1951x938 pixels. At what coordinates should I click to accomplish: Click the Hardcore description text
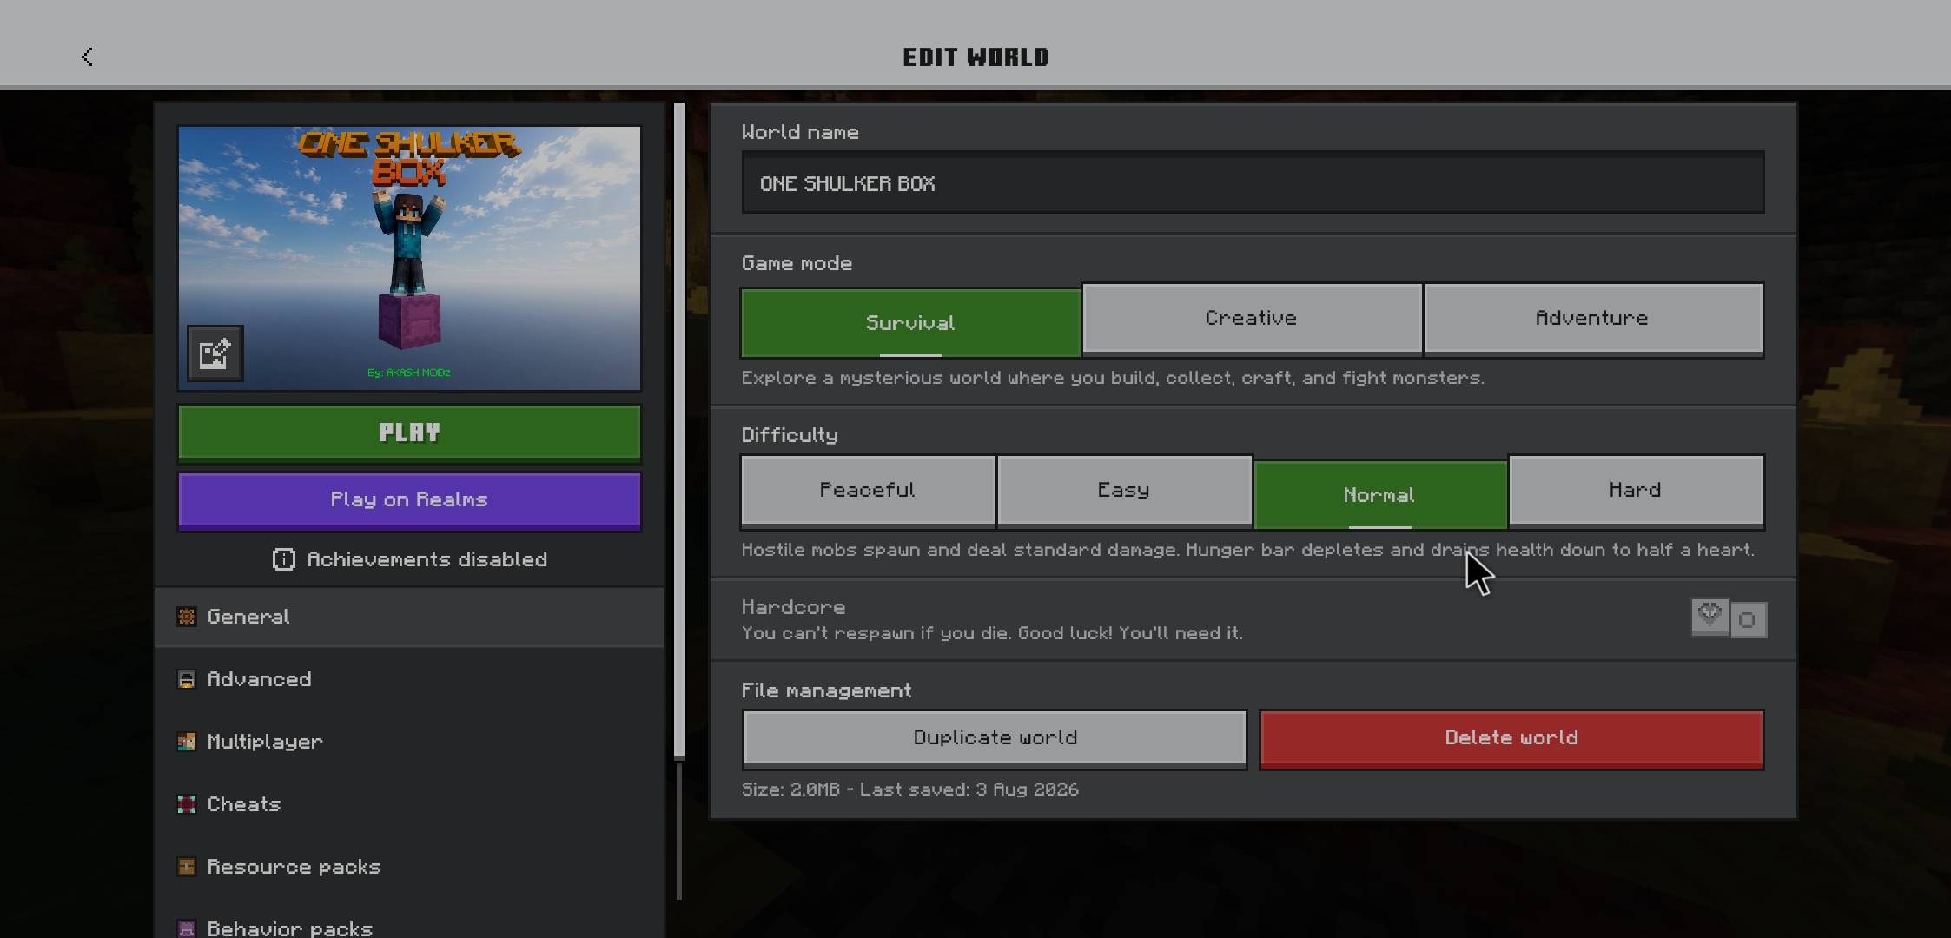pyautogui.click(x=992, y=633)
